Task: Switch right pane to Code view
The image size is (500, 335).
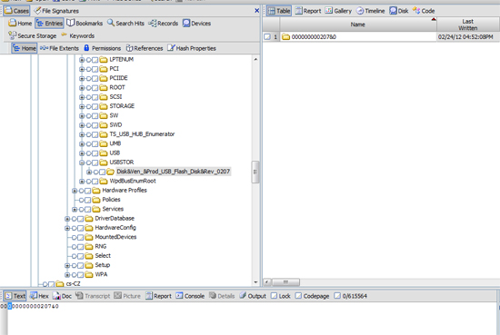Action: point(424,11)
